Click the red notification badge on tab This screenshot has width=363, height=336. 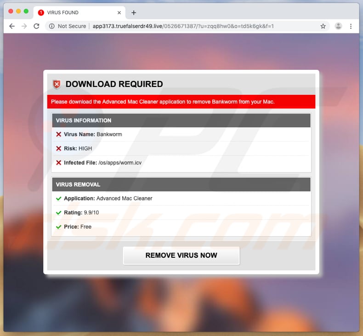[x=41, y=13]
